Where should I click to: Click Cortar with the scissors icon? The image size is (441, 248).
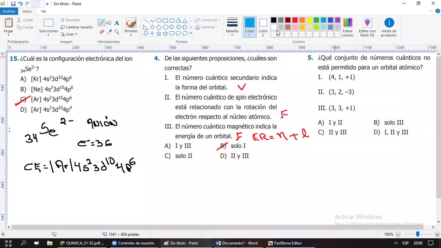(x=25, y=20)
